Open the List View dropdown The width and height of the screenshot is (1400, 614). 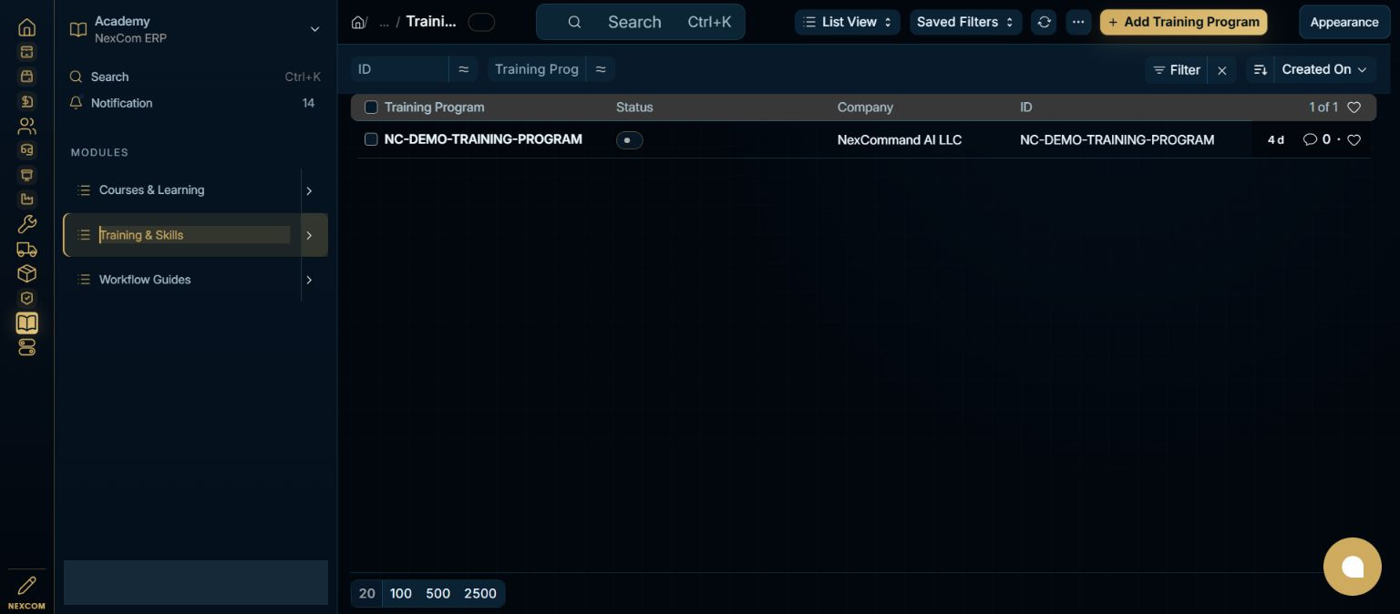(x=848, y=22)
